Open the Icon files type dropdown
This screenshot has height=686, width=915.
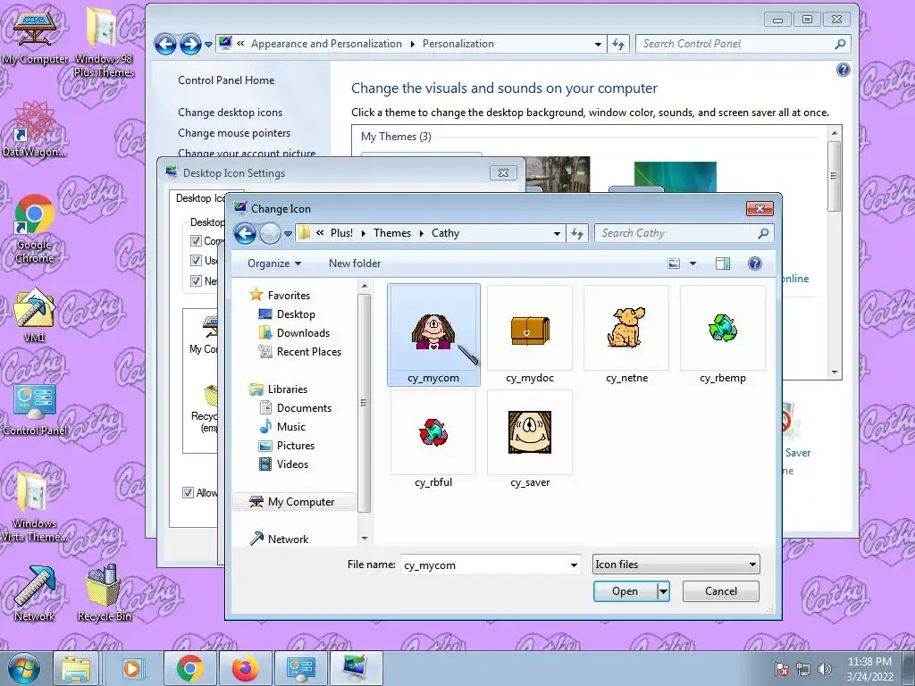point(676,565)
